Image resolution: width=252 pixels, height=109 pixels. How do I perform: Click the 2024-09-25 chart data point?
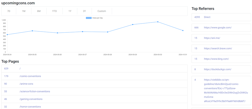point(32,31)
